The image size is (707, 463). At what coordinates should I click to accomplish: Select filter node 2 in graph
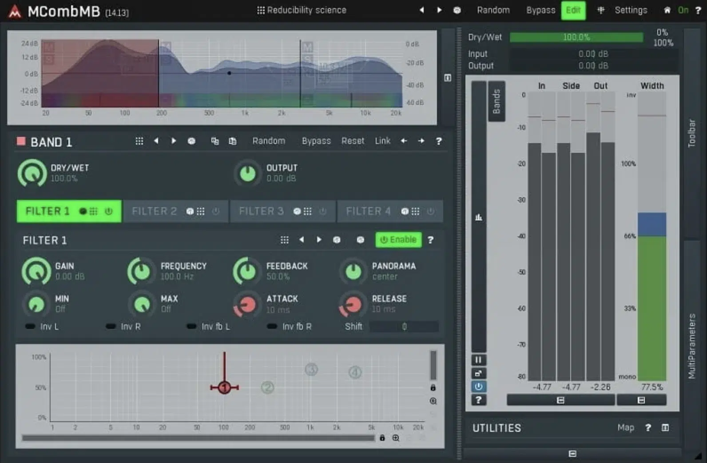click(x=267, y=387)
